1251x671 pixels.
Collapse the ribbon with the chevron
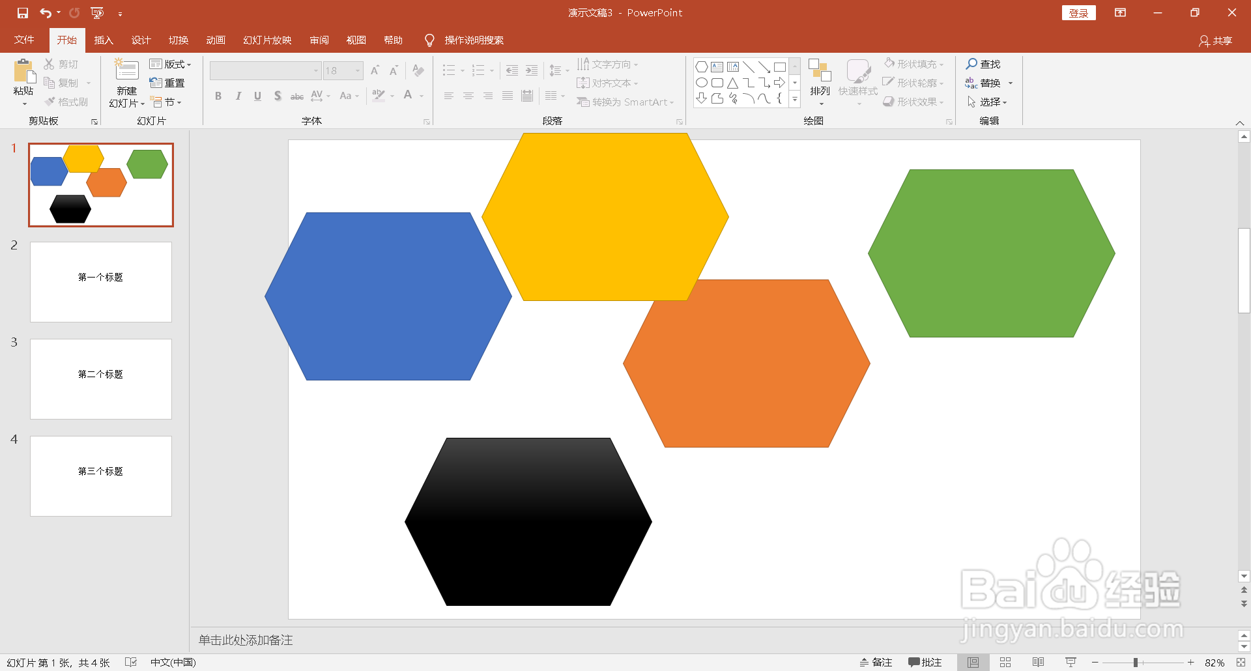coord(1240,122)
